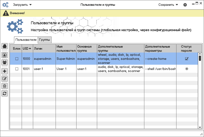Click the scrollbar down arrow
Viewport: 204px width, 137px height.
point(200,127)
